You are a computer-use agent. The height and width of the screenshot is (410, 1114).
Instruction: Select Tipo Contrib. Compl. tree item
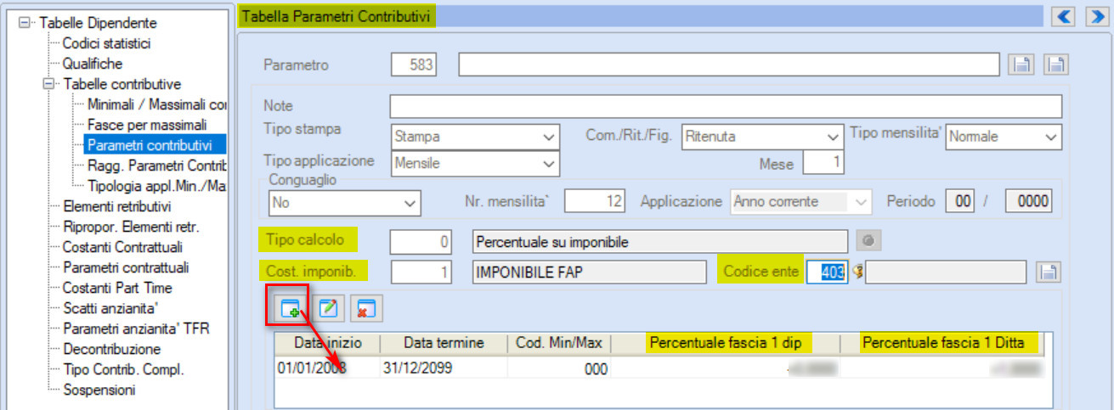click(123, 369)
